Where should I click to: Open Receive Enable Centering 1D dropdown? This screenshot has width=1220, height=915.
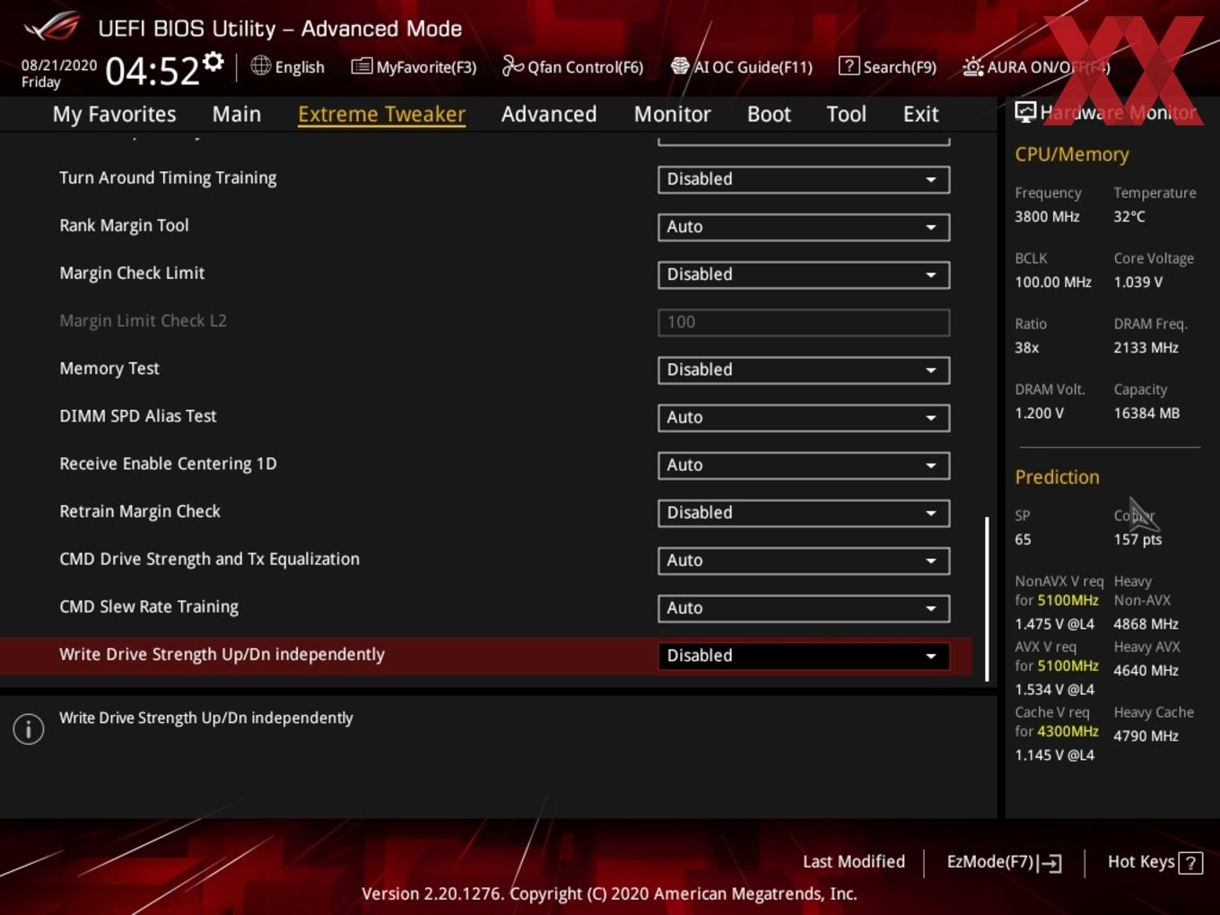[x=804, y=465]
